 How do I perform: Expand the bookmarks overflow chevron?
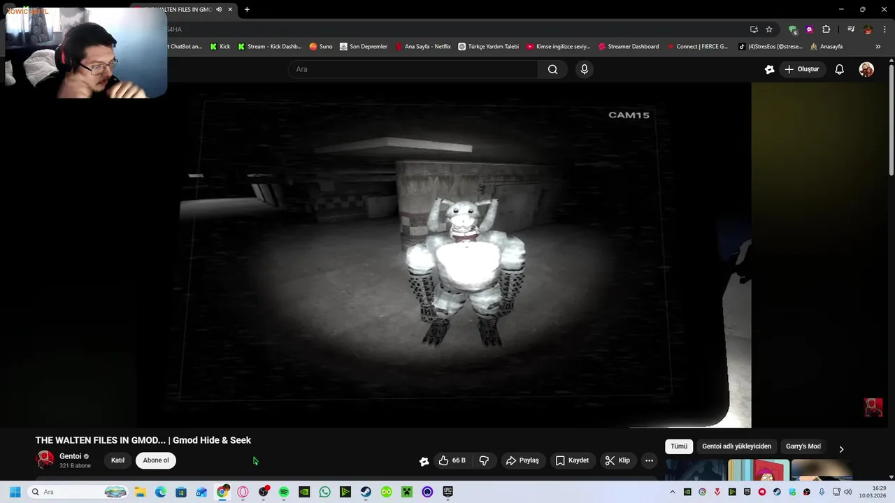tap(878, 47)
